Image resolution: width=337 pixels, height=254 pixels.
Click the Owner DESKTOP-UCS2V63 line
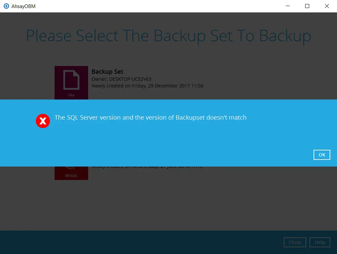point(121,79)
